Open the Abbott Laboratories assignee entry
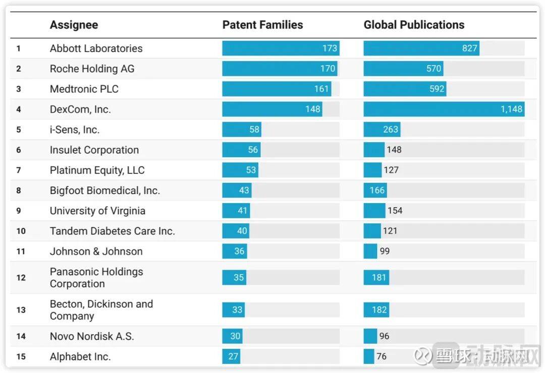 click(96, 48)
